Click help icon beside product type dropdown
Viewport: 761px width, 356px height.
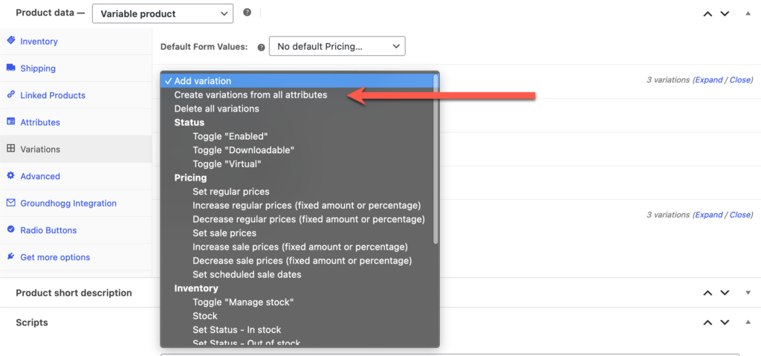(x=247, y=13)
